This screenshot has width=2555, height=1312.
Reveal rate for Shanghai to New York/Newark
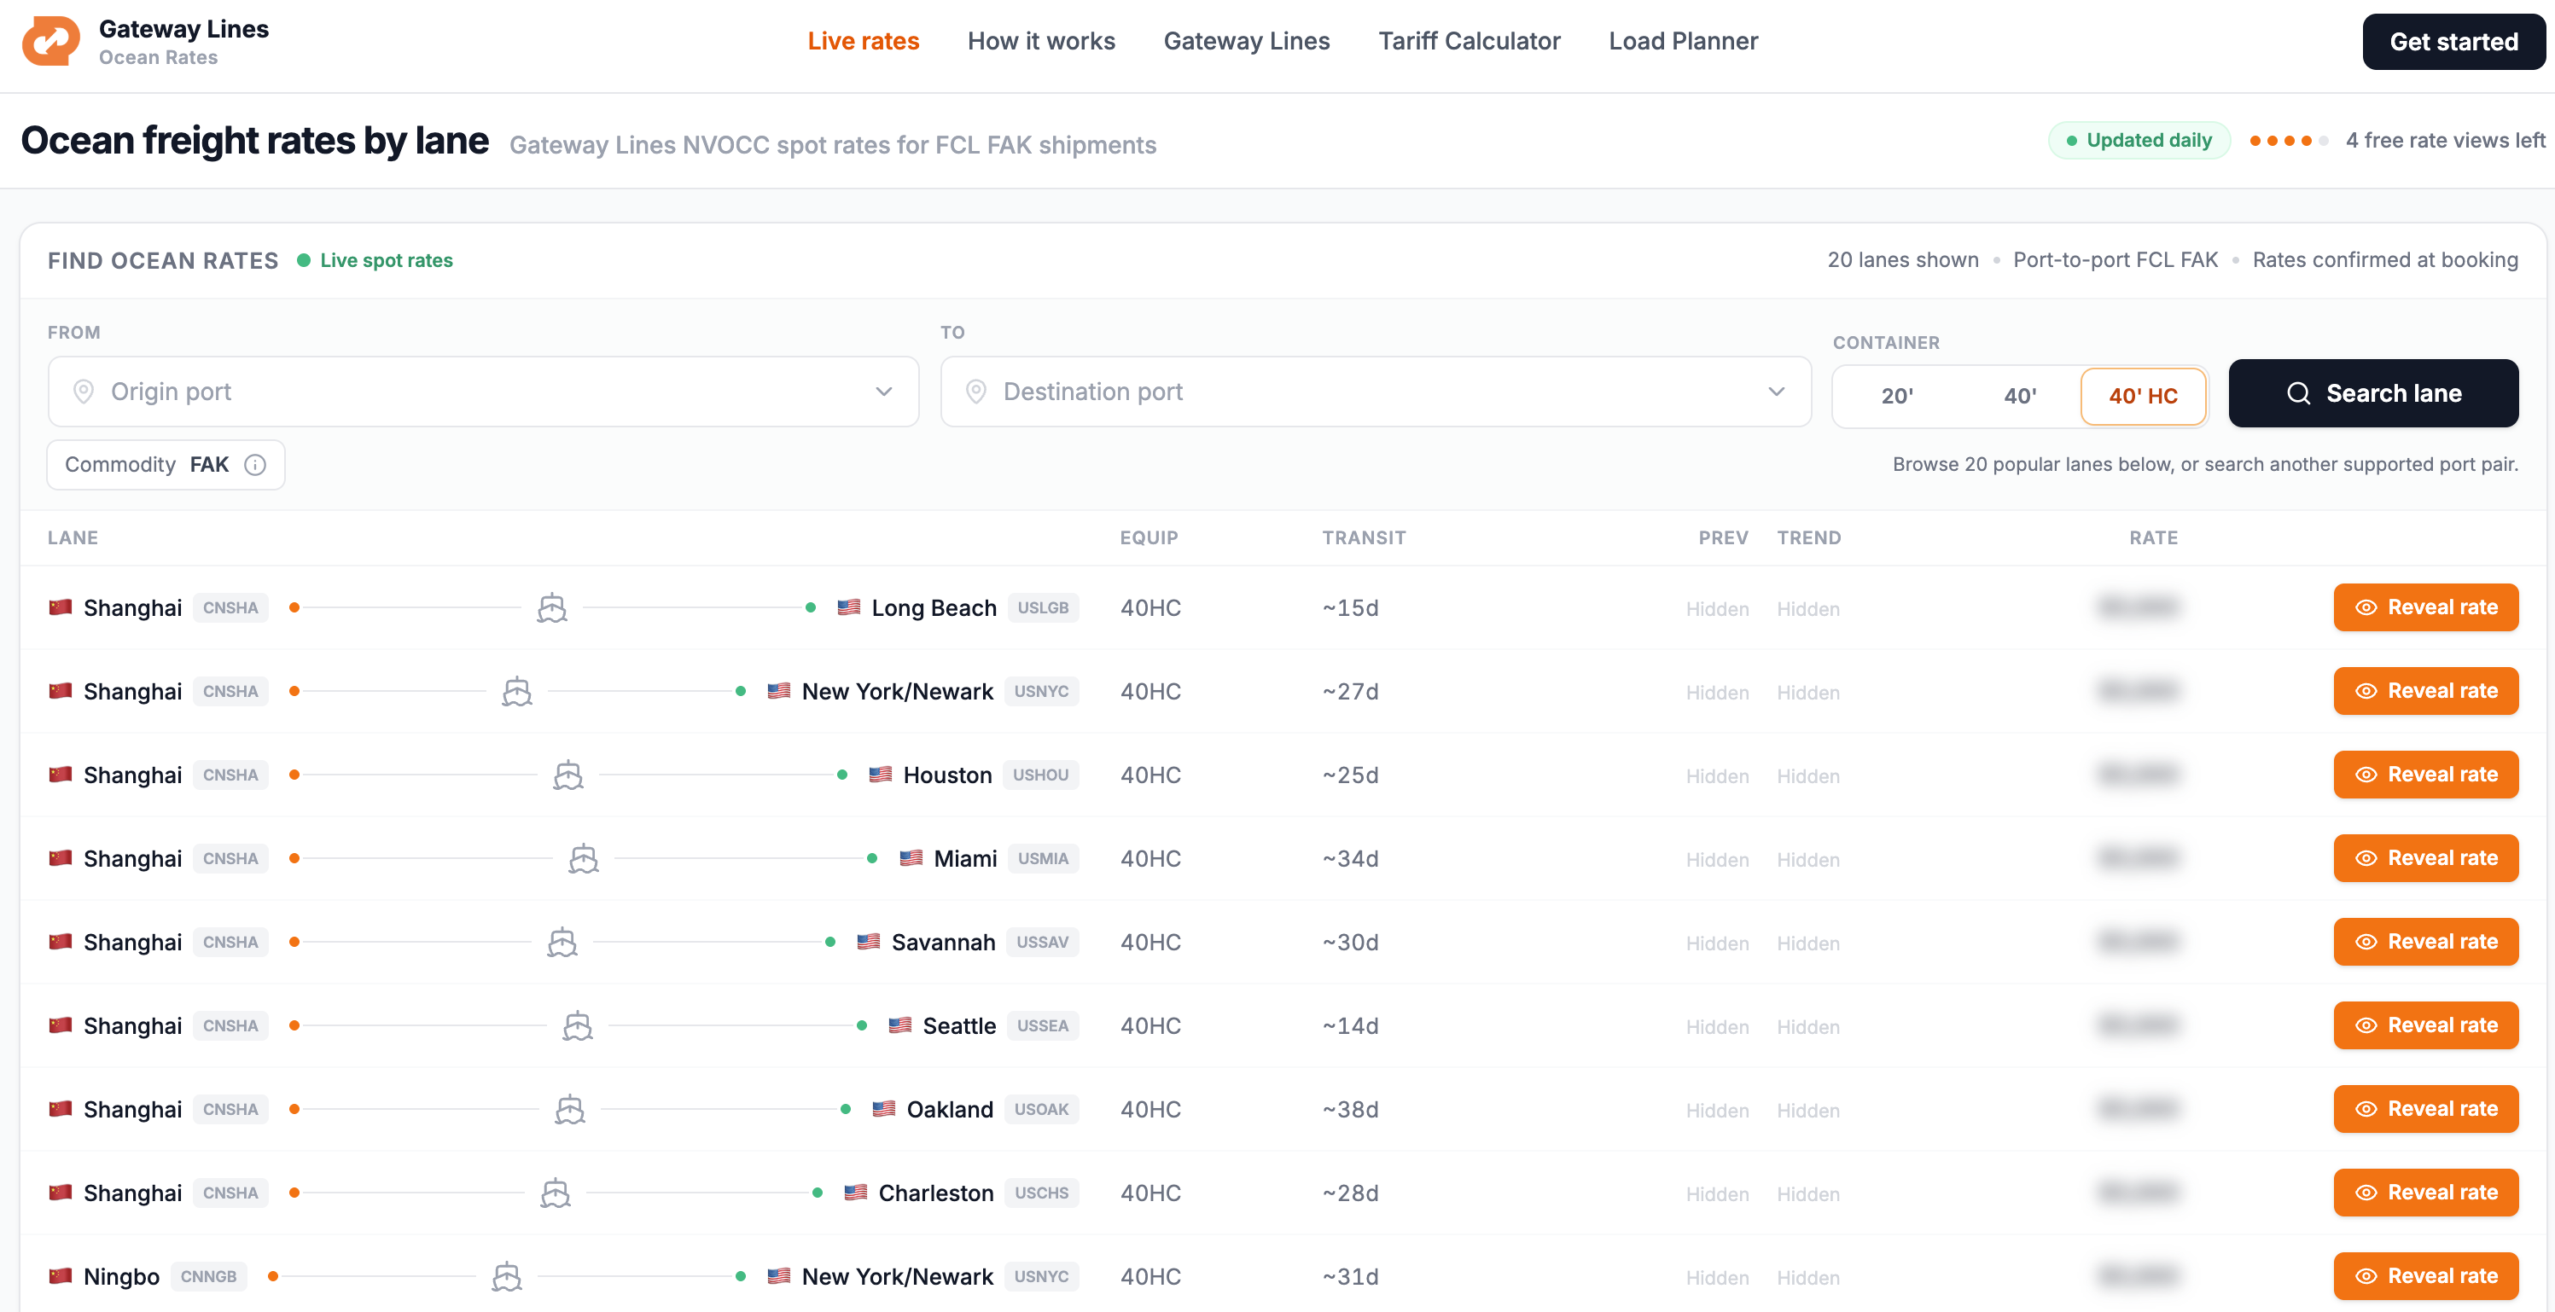2426,691
